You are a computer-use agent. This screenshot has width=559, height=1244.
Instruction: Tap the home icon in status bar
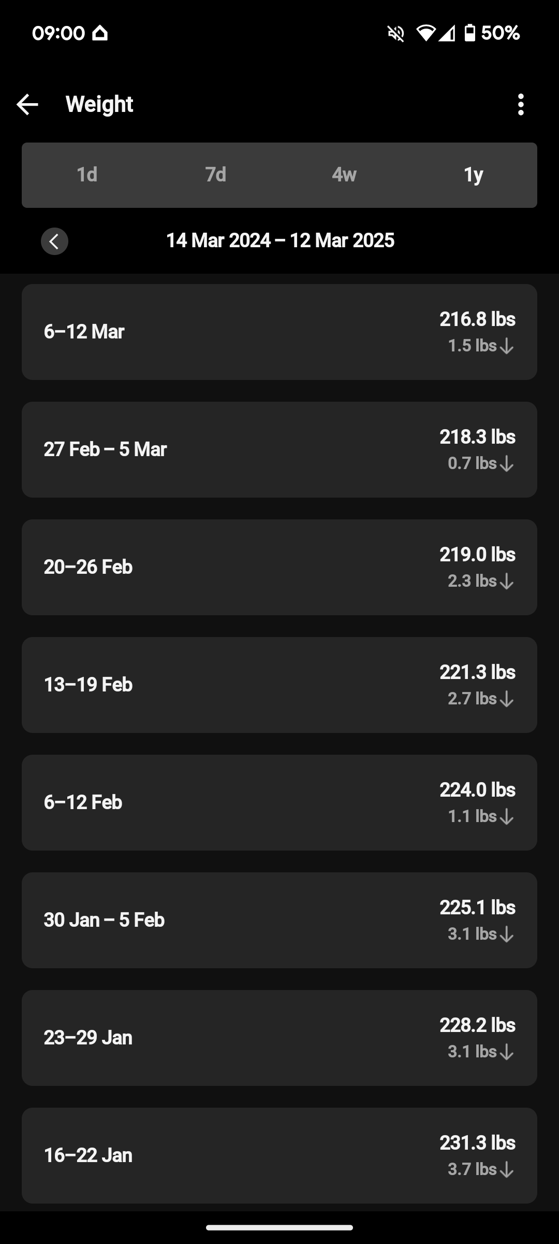100,33
